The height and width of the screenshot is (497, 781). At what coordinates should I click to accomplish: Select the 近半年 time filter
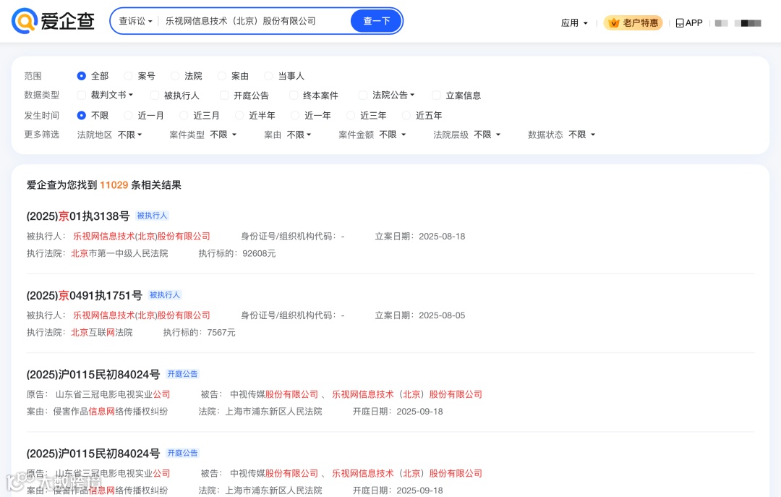pos(239,115)
